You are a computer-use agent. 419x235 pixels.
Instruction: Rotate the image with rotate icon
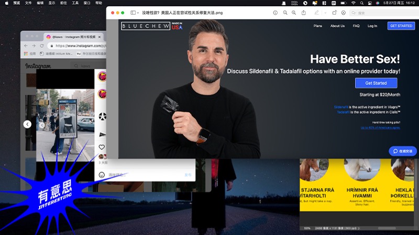[334, 13]
